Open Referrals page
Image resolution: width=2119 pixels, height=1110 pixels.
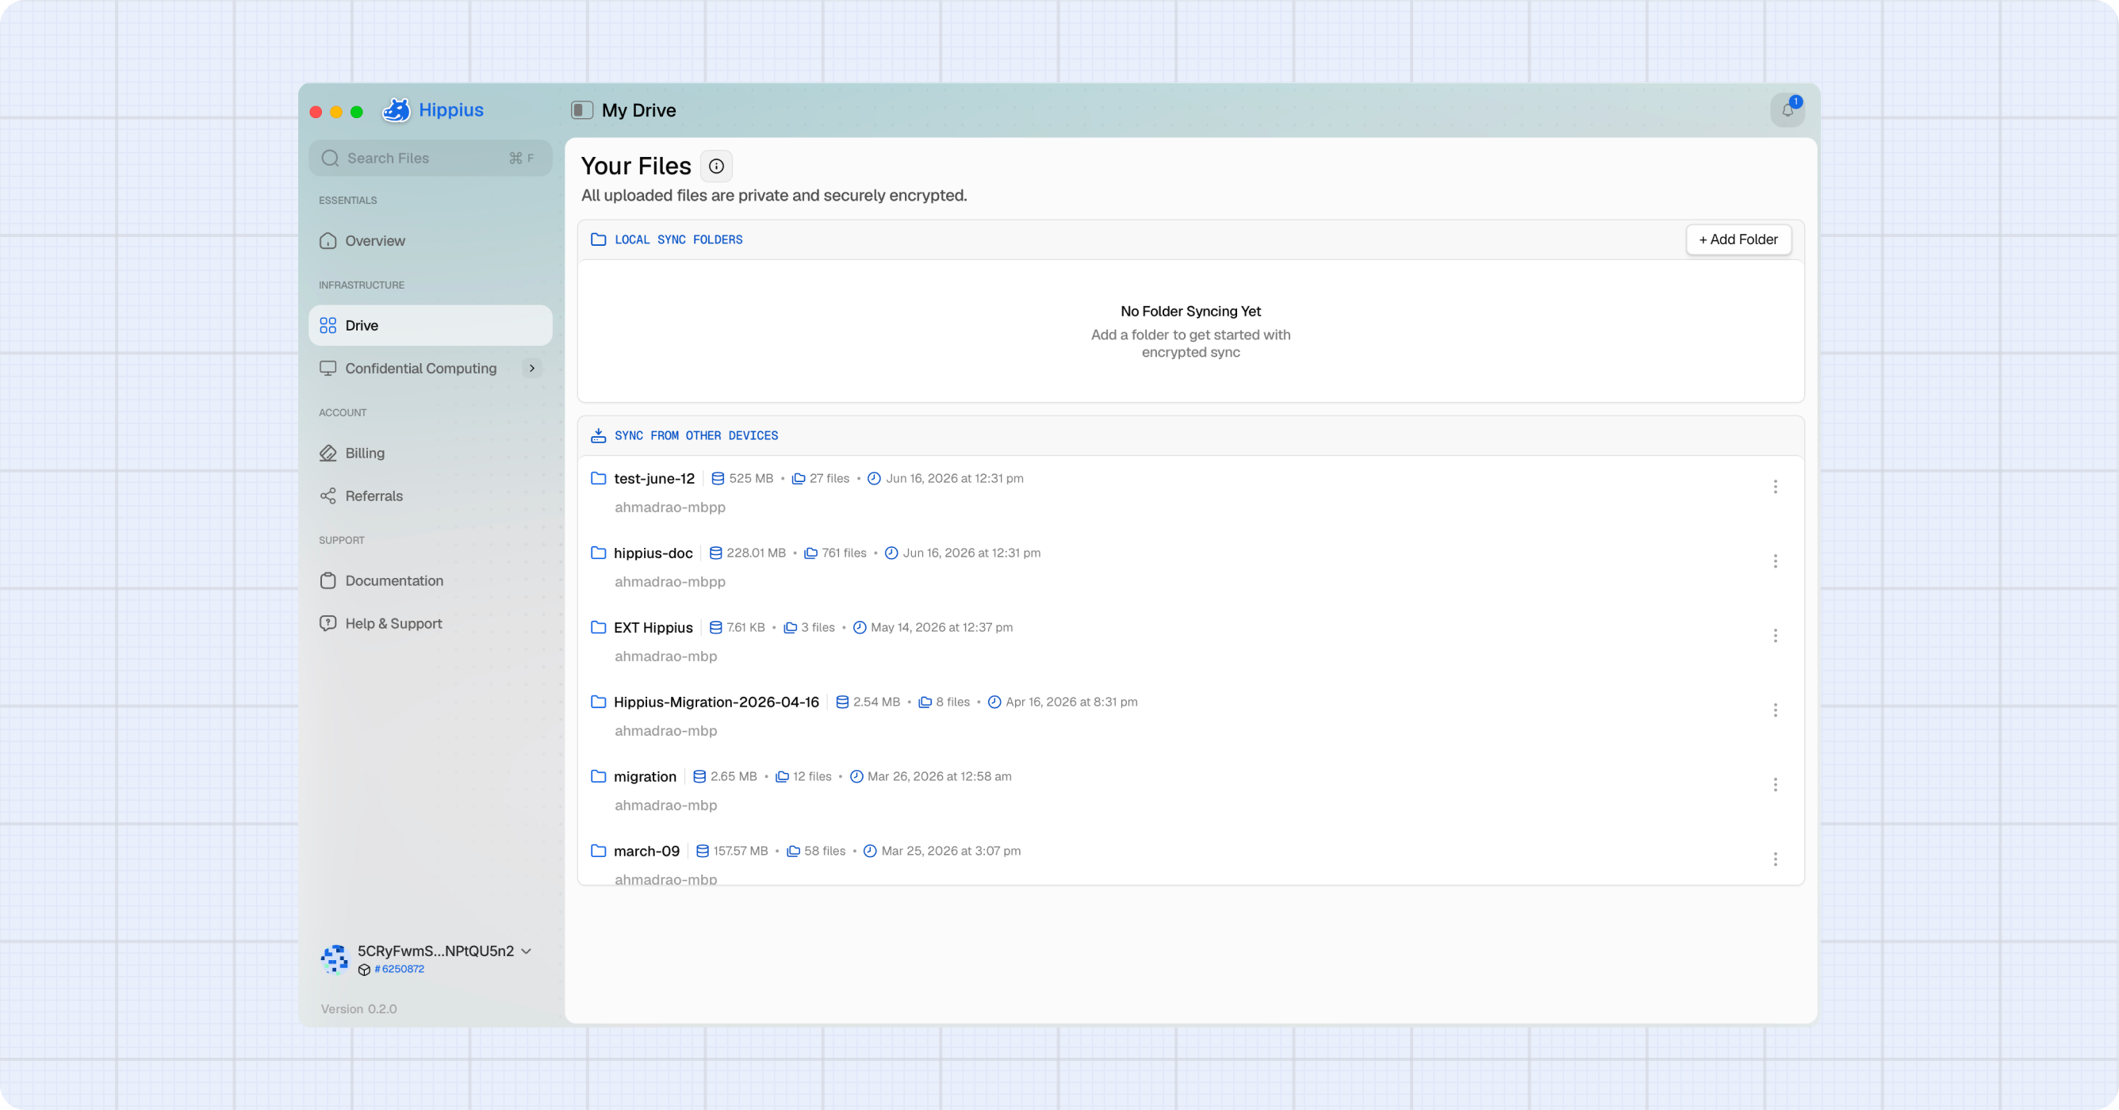point(430,496)
